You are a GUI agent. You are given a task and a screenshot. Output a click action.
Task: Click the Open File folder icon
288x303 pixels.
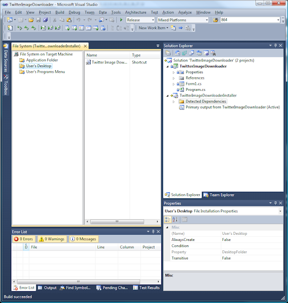[x=31, y=20]
